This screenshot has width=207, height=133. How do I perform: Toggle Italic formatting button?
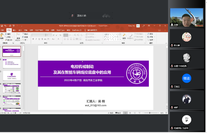pos(36,39)
